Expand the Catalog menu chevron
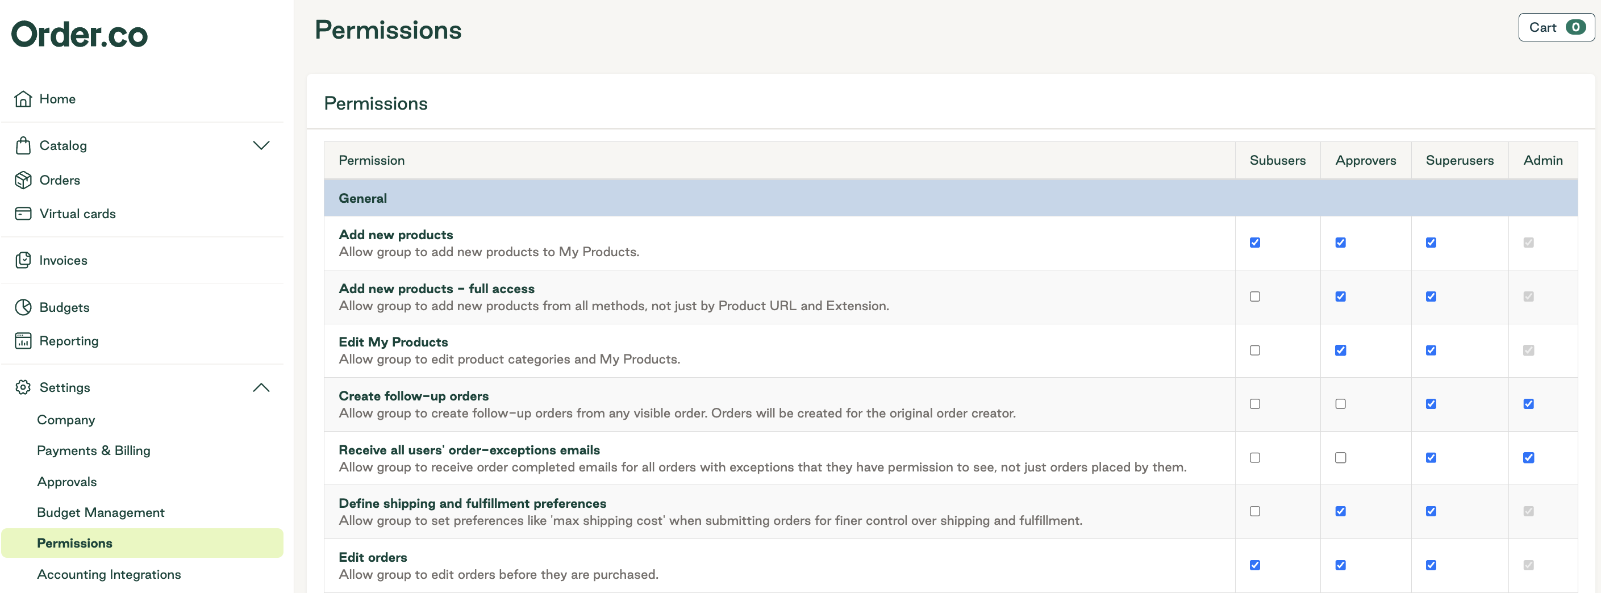This screenshot has height=593, width=1601. 261,145
